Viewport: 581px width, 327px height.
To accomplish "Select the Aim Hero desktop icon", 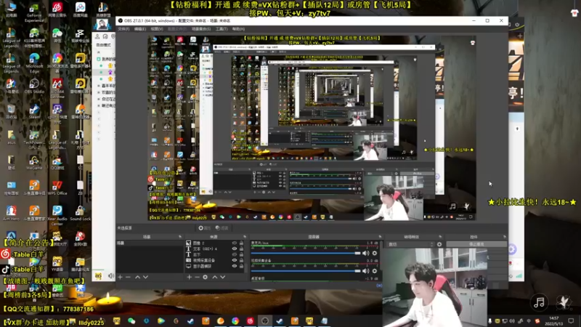I will pos(11,213).
